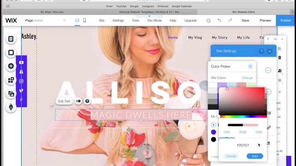Open the Menus & Pages panel icon
Viewport: 296px width, 166px height.
click(11, 39)
